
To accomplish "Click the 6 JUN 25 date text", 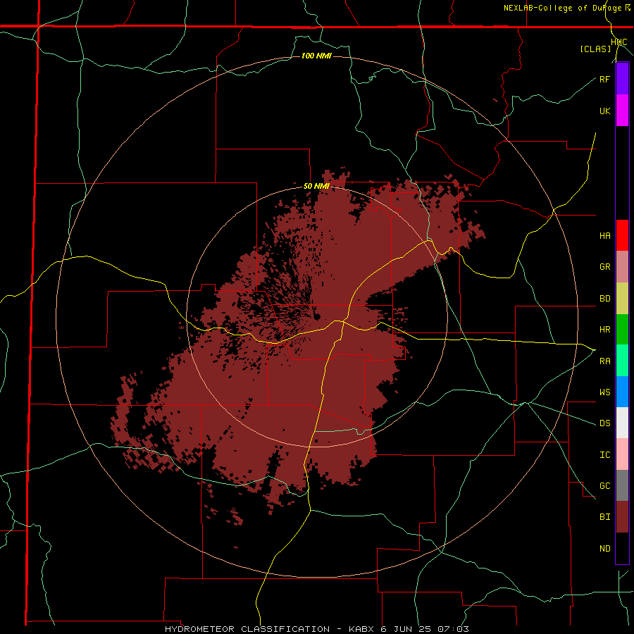I will (x=404, y=629).
